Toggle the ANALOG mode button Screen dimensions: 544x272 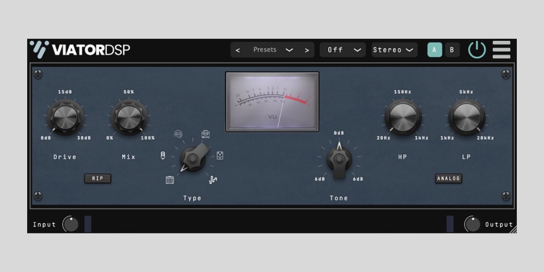(x=449, y=178)
